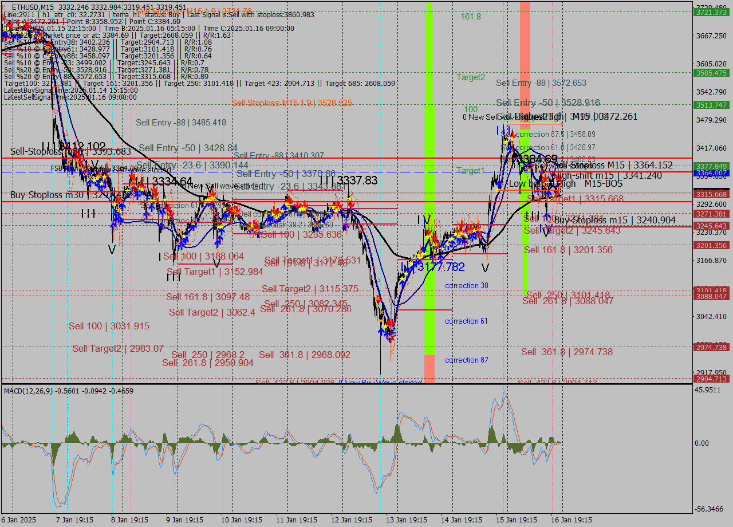Click red price tag 2974.738 on axis
The width and height of the screenshot is (733, 527).
coord(711,347)
